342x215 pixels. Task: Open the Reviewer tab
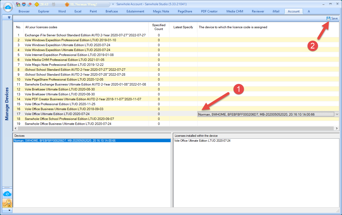click(258, 11)
